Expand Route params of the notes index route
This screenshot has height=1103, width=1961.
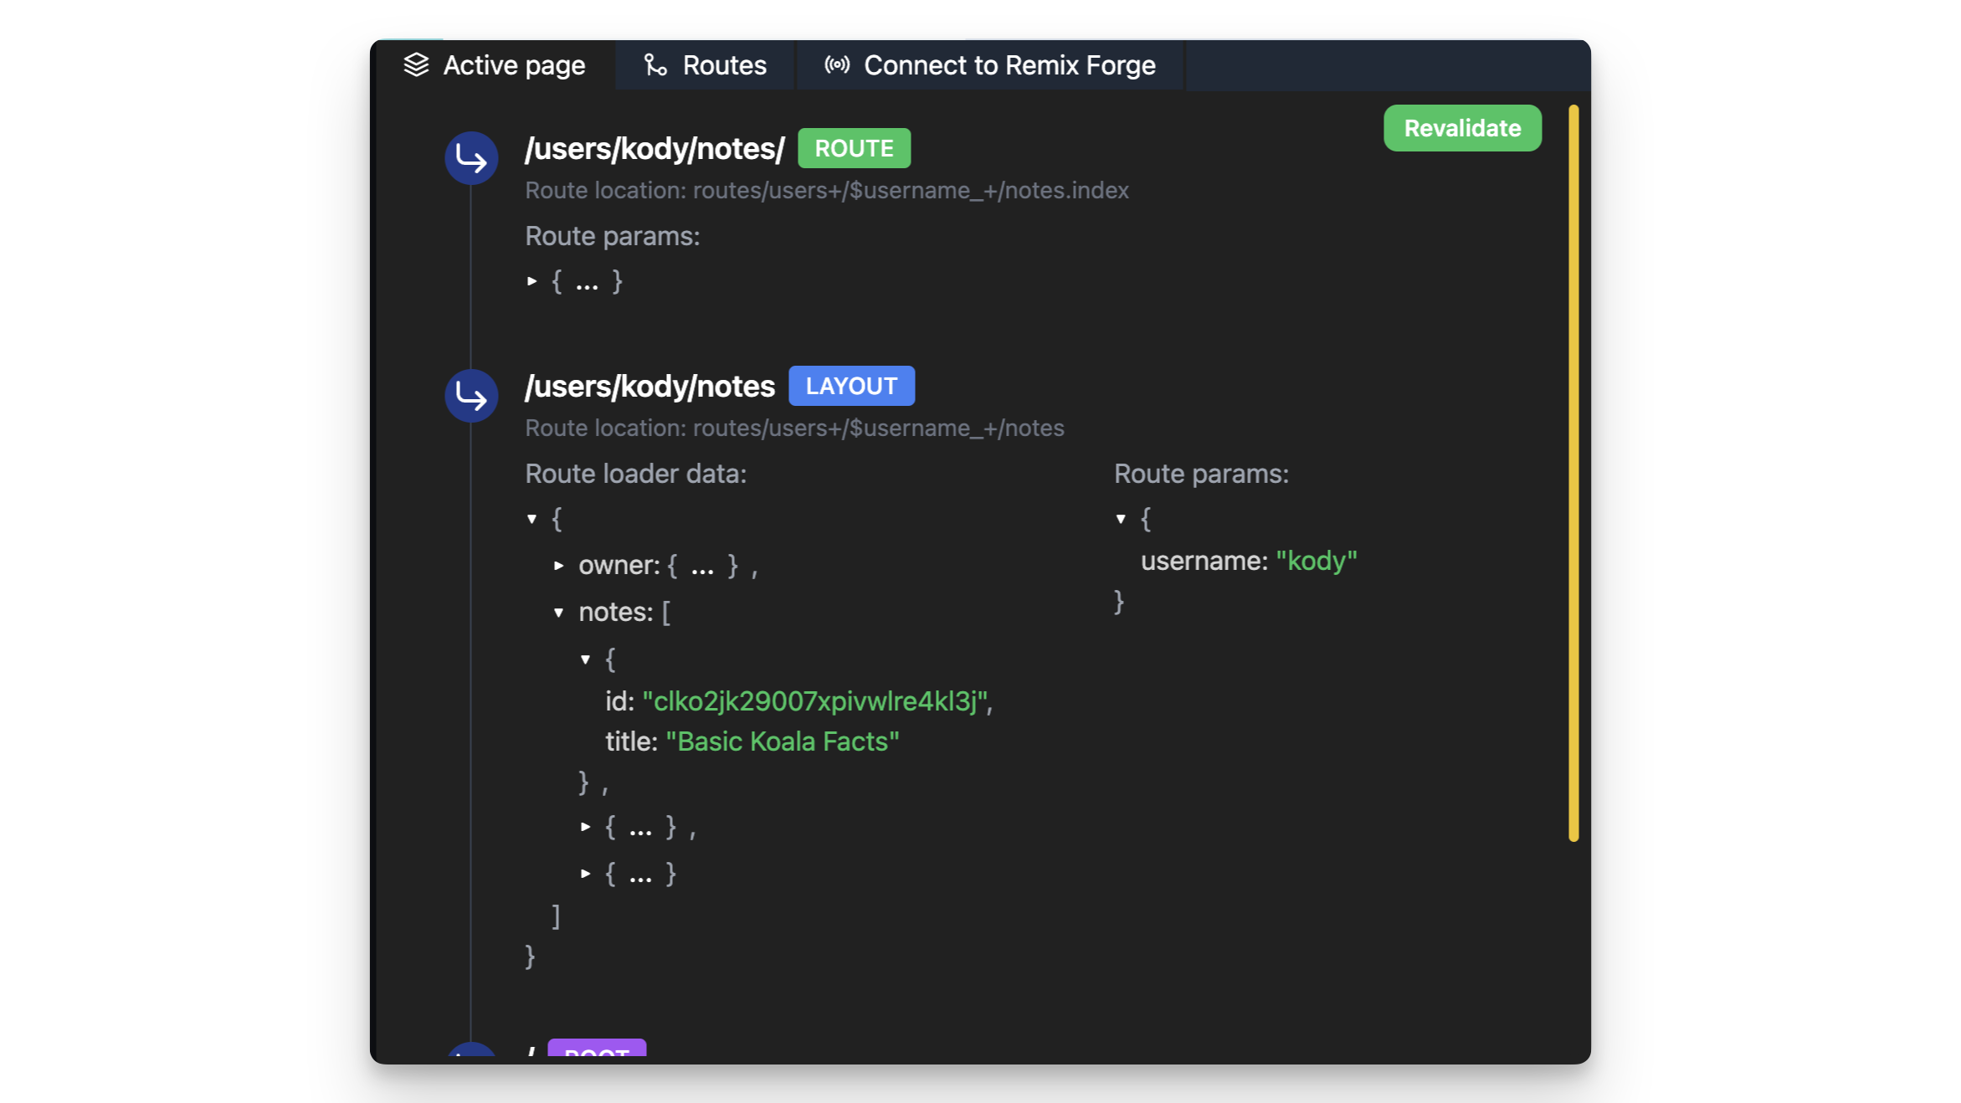[532, 281]
